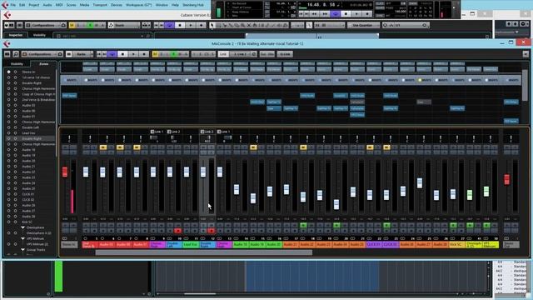533x300 pixels.
Task: Click Stop in the top Transport panel
Action: [x=346, y=14]
